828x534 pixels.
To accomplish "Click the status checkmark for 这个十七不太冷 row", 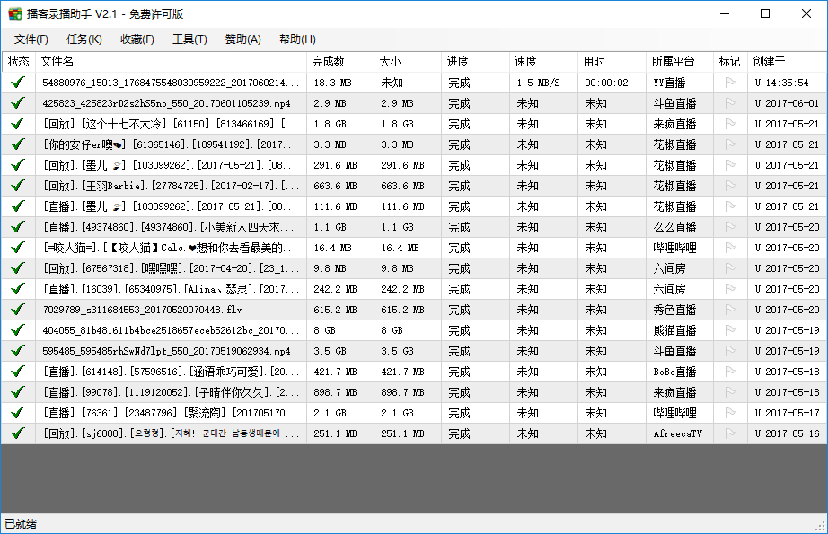I will click(x=18, y=124).
